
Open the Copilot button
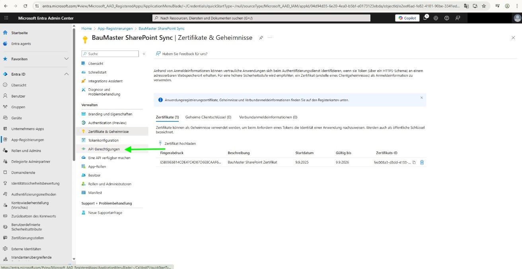[x=407, y=18]
